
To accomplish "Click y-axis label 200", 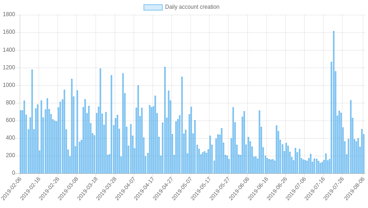I will (10, 155).
